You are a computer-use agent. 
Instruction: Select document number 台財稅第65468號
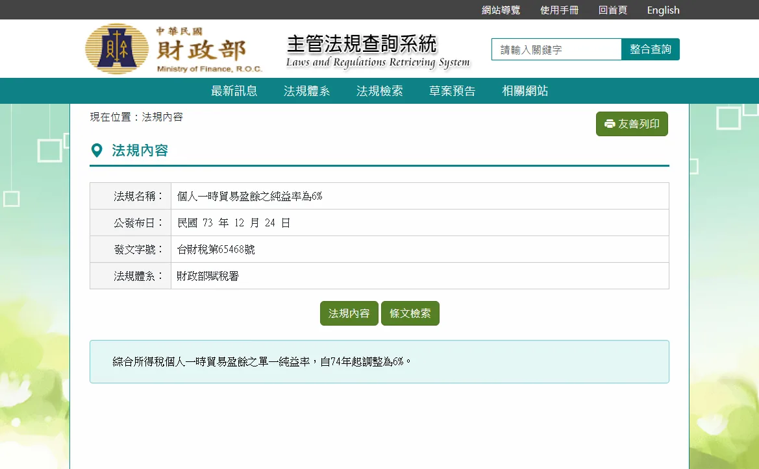[x=216, y=250]
